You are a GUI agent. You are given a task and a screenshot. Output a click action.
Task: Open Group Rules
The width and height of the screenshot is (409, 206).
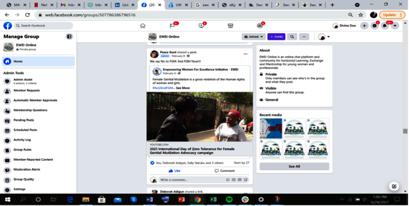38,150
